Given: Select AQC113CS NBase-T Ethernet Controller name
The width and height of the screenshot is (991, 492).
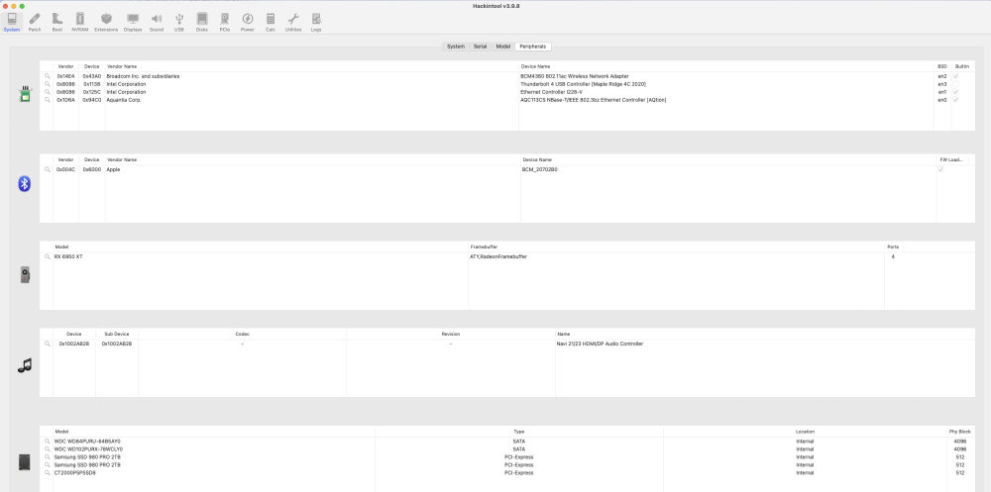Looking at the screenshot, I should click(x=593, y=100).
